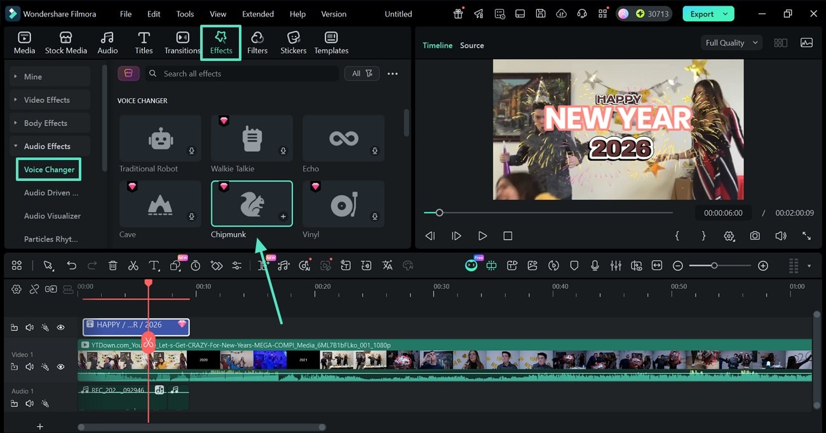The height and width of the screenshot is (433, 826).
Task: Stop the preview playback
Action: click(x=508, y=236)
